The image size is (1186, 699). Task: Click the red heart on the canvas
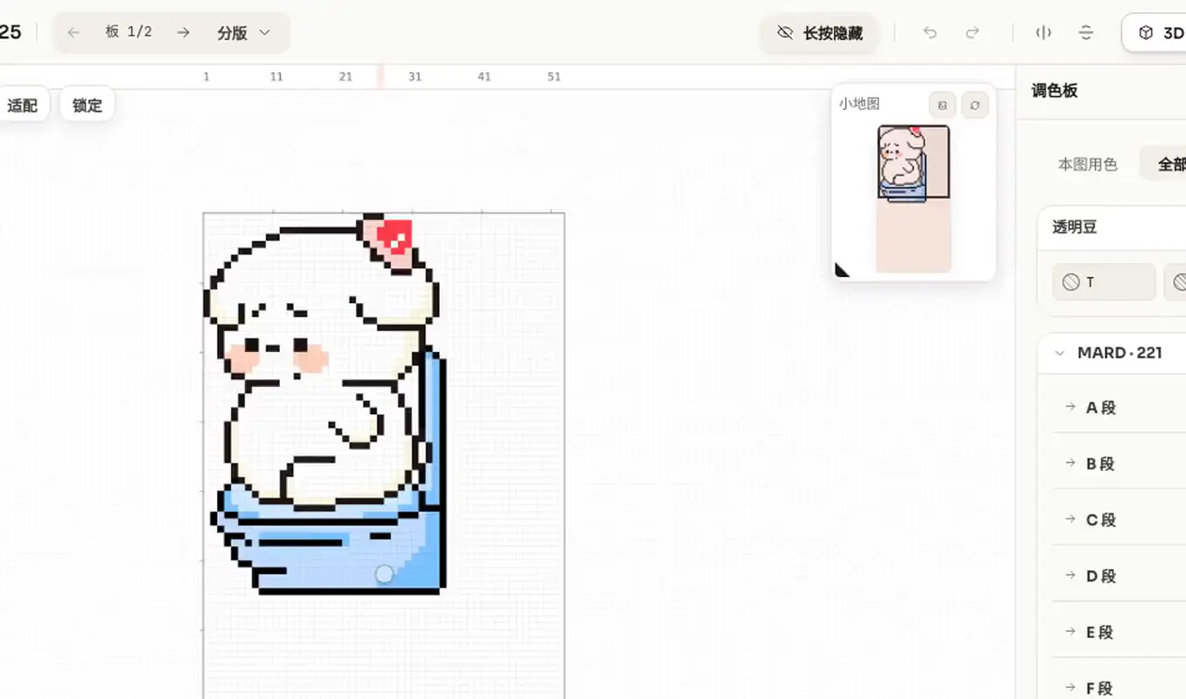(397, 236)
